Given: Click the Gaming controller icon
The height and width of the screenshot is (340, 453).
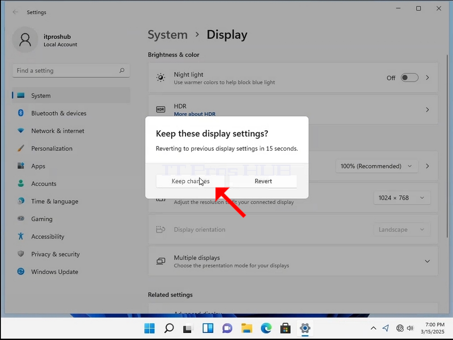Looking at the screenshot, I should (x=21, y=218).
